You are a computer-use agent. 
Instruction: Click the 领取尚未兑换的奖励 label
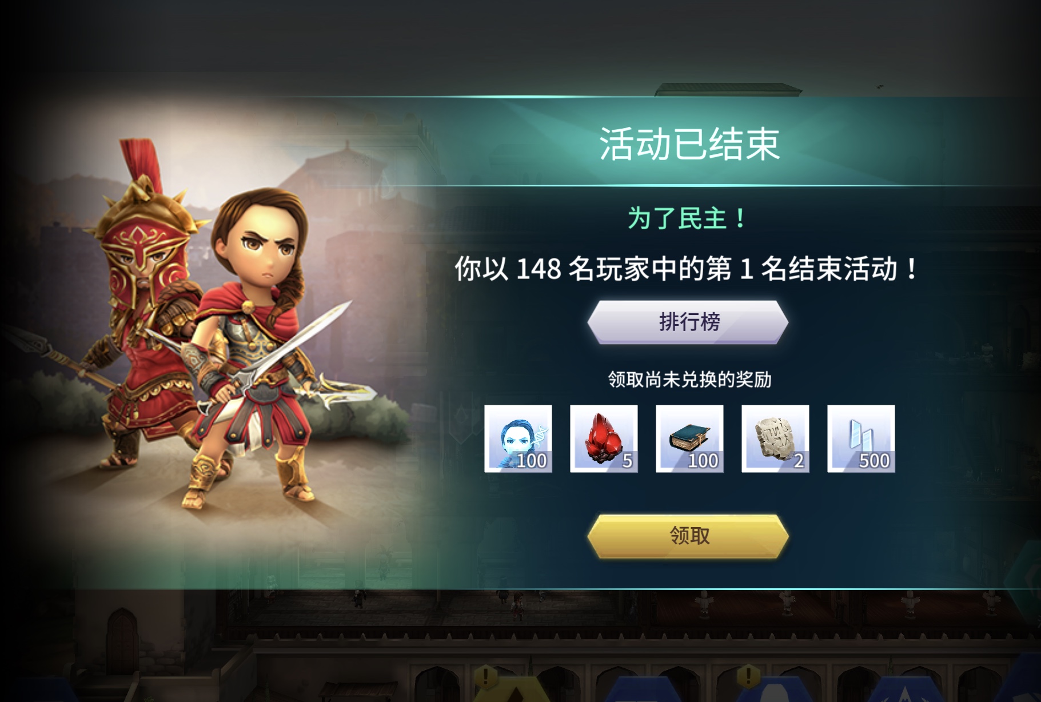(689, 380)
